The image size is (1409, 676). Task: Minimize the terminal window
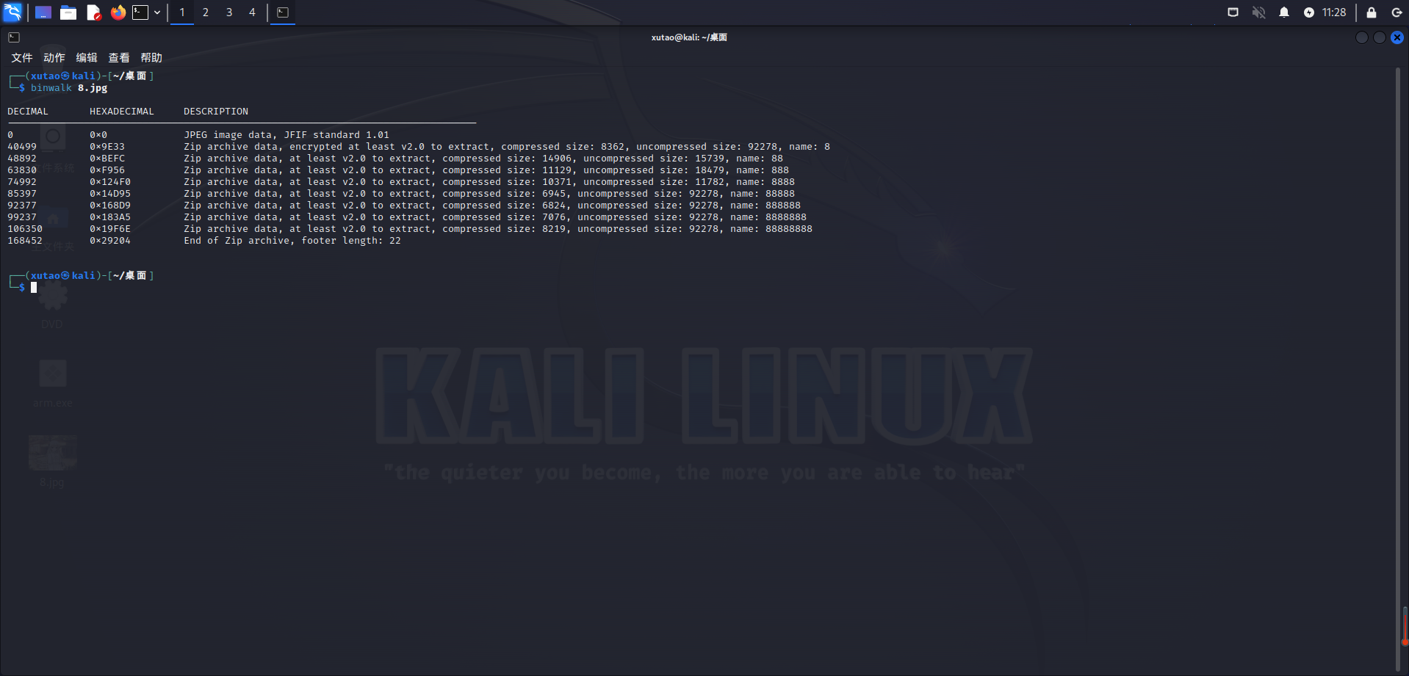(x=1362, y=37)
